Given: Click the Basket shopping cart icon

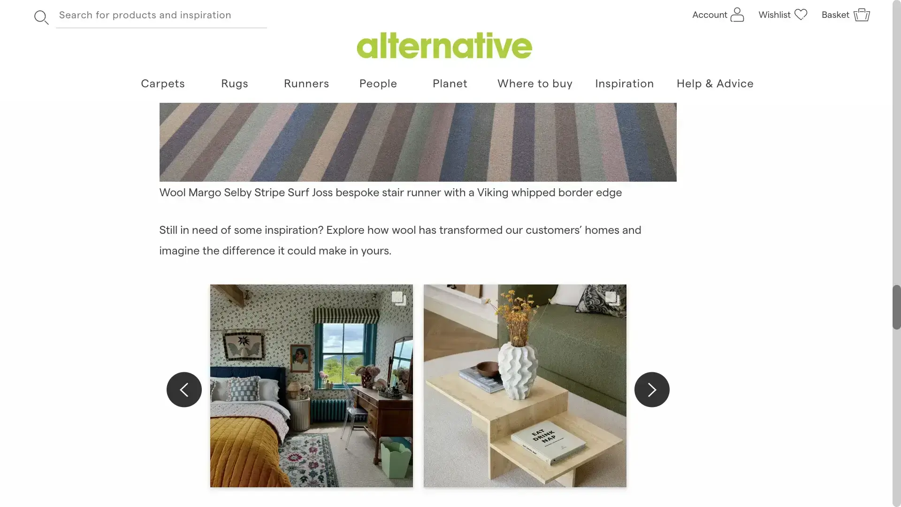Looking at the screenshot, I should [862, 15].
